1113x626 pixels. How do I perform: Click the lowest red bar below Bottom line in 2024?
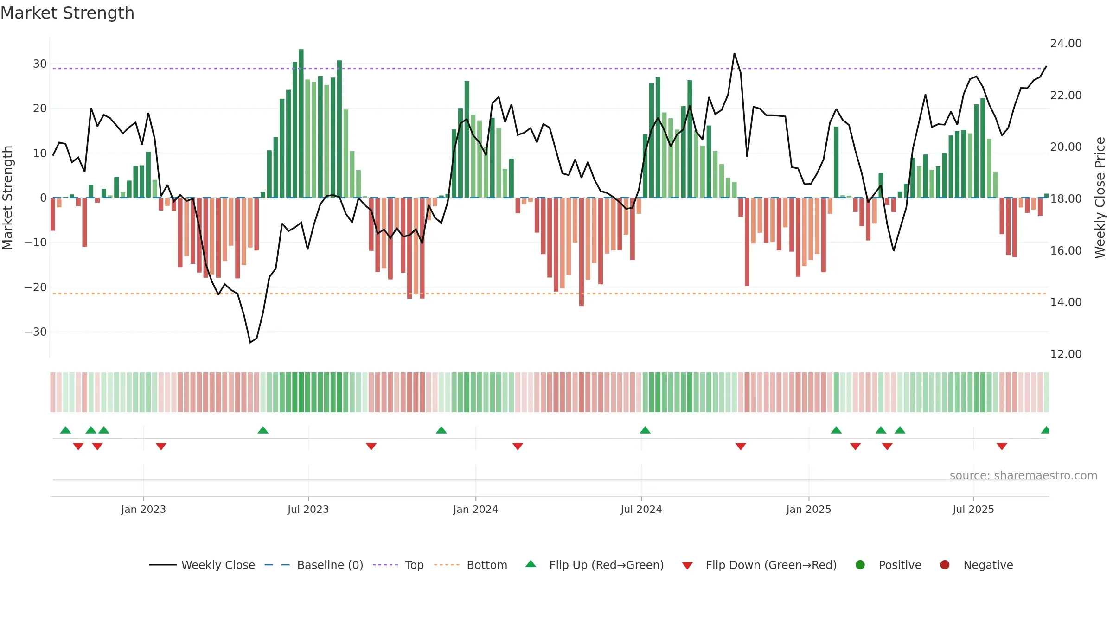coord(582,252)
